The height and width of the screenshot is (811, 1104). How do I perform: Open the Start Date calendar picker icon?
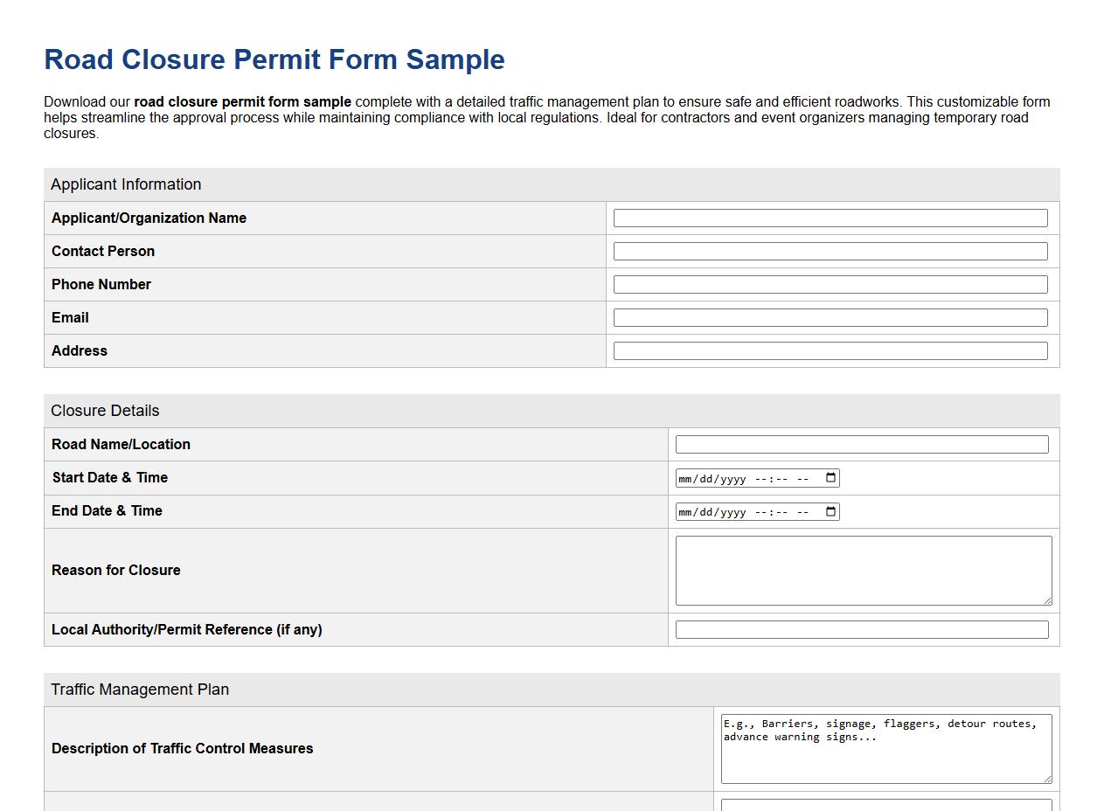830,478
